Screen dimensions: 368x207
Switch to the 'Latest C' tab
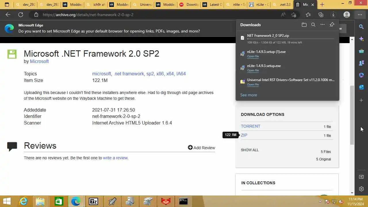pos(212,5)
